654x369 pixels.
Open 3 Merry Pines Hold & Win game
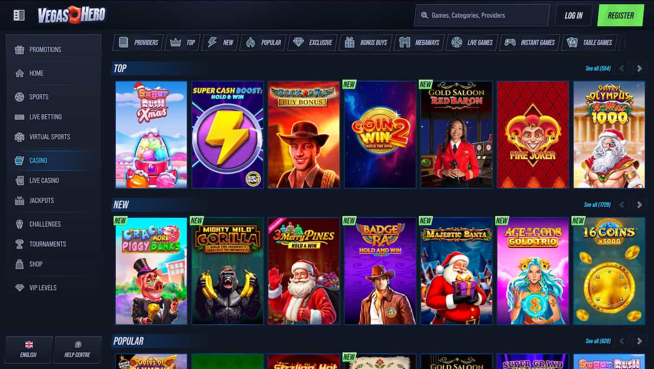tap(304, 271)
